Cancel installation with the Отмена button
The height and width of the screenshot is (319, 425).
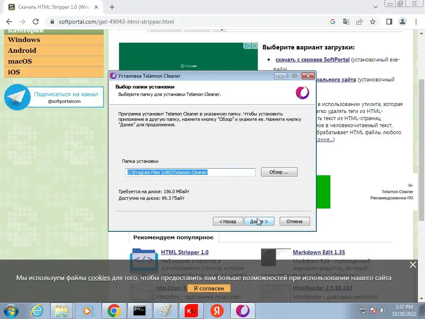coord(295,221)
